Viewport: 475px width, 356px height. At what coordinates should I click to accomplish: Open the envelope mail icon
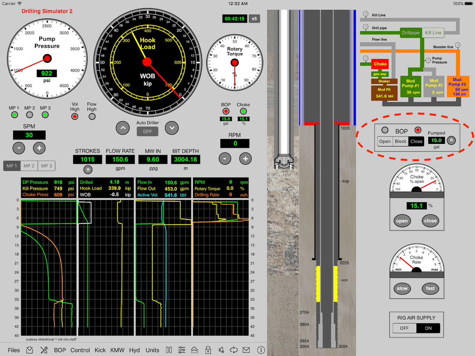(x=246, y=350)
